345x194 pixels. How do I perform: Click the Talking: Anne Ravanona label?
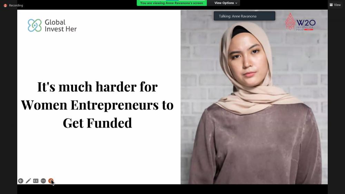(238, 16)
